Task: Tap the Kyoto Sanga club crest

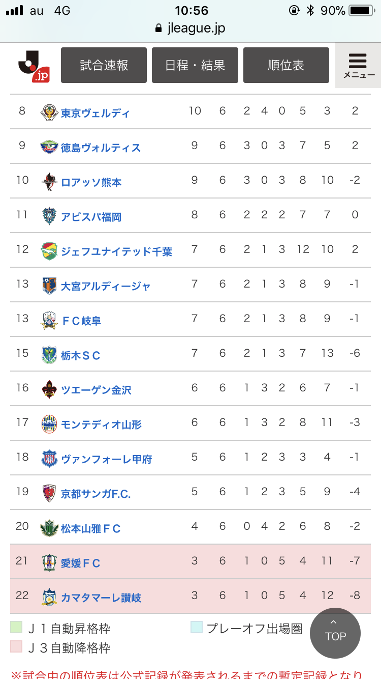Action: tap(49, 494)
